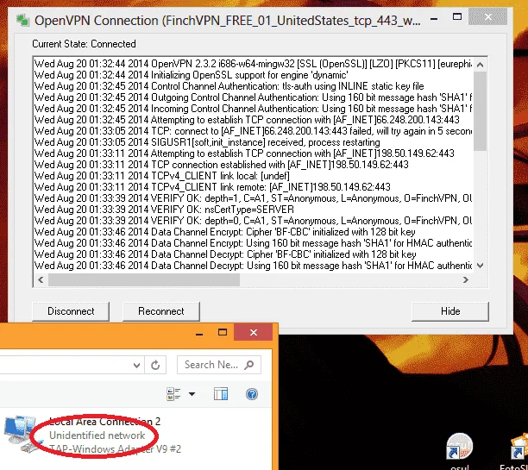The width and height of the screenshot is (528, 470).
Task: Click the search magnifier icon
Action: (x=249, y=365)
